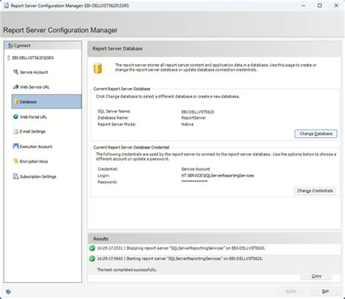Open the E-mail Settings envelope icon
The height and width of the screenshot is (299, 345).
click(16, 131)
